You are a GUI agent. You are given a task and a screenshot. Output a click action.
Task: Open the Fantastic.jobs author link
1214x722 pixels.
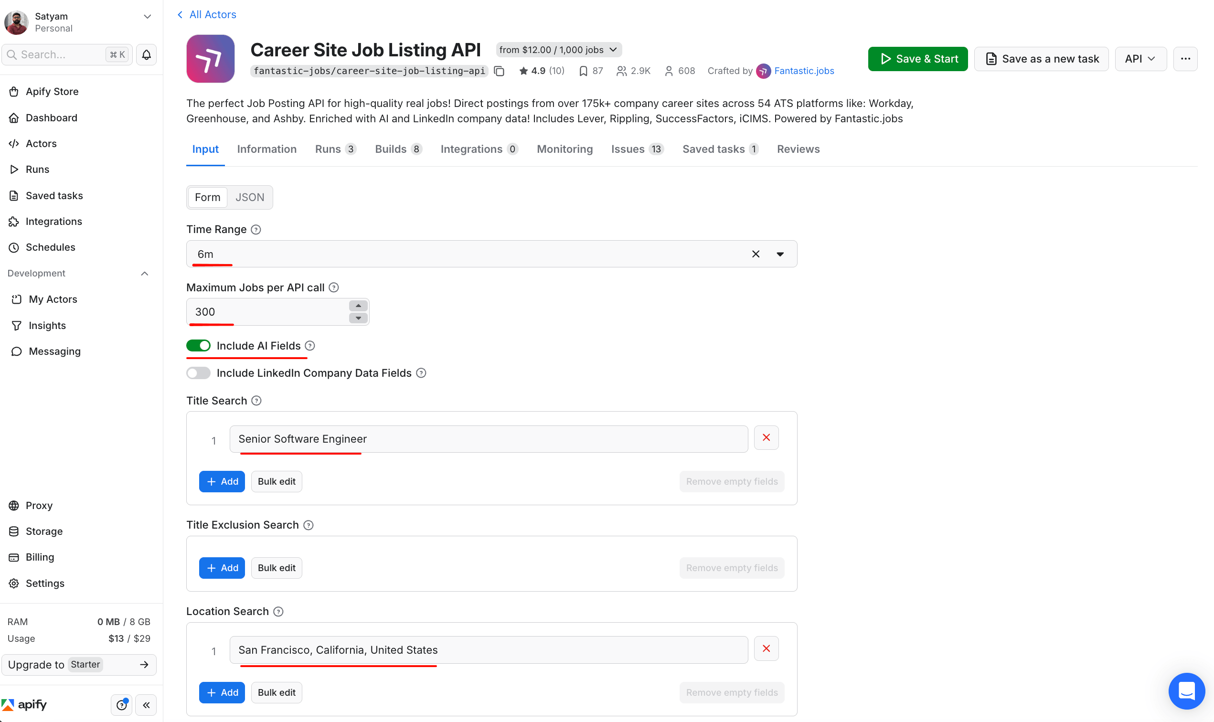click(804, 71)
